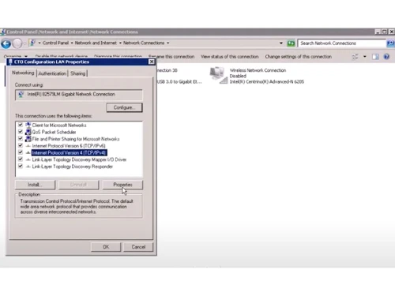Screen dimensions: 395x296
Task: Click the address bar refresh icon
Action: 291,43
